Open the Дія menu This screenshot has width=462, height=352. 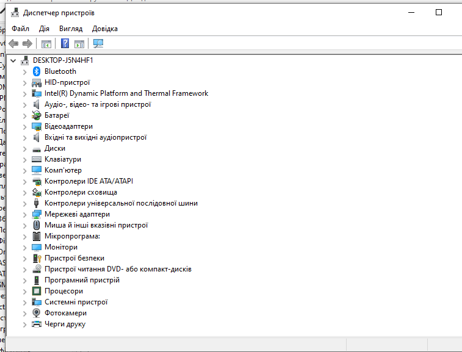coord(44,29)
